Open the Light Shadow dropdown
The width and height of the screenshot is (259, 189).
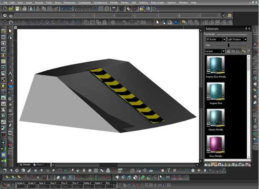tap(246, 39)
